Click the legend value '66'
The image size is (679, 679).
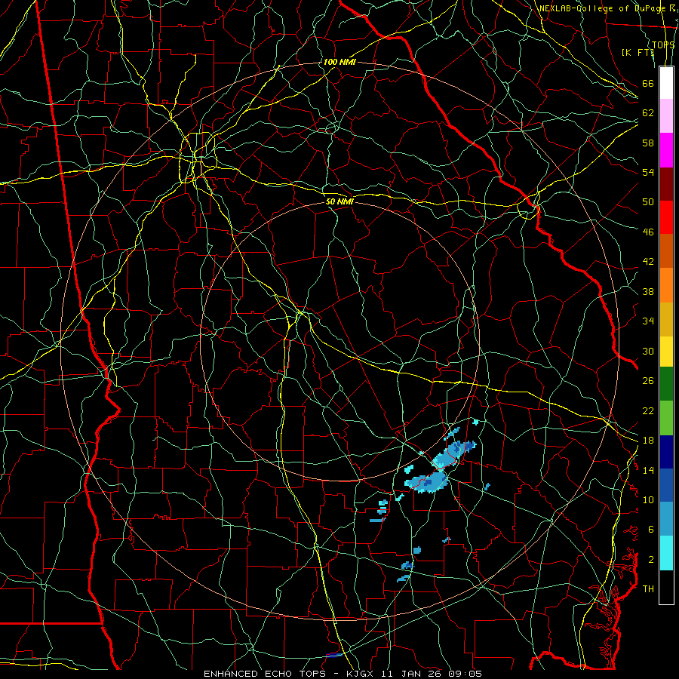click(648, 83)
